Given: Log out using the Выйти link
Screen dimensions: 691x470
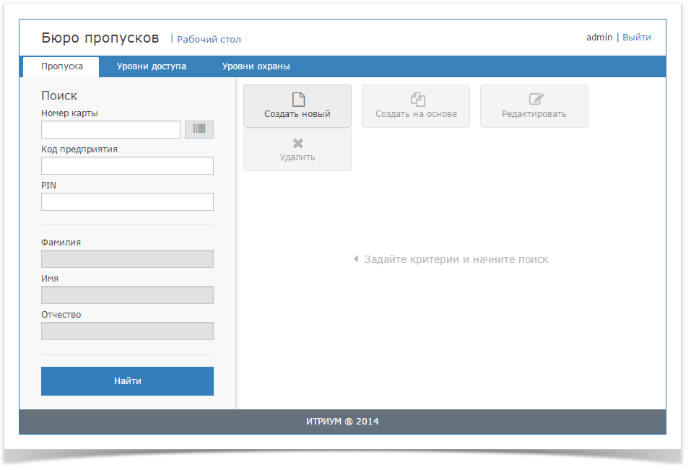Looking at the screenshot, I should pyautogui.click(x=636, y=38).
